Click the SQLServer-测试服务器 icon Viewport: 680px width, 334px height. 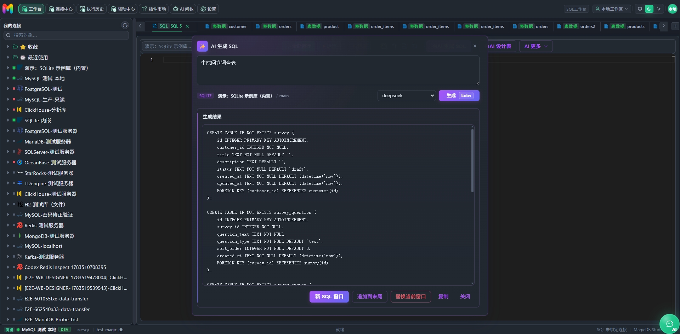(x=20, y=152)
